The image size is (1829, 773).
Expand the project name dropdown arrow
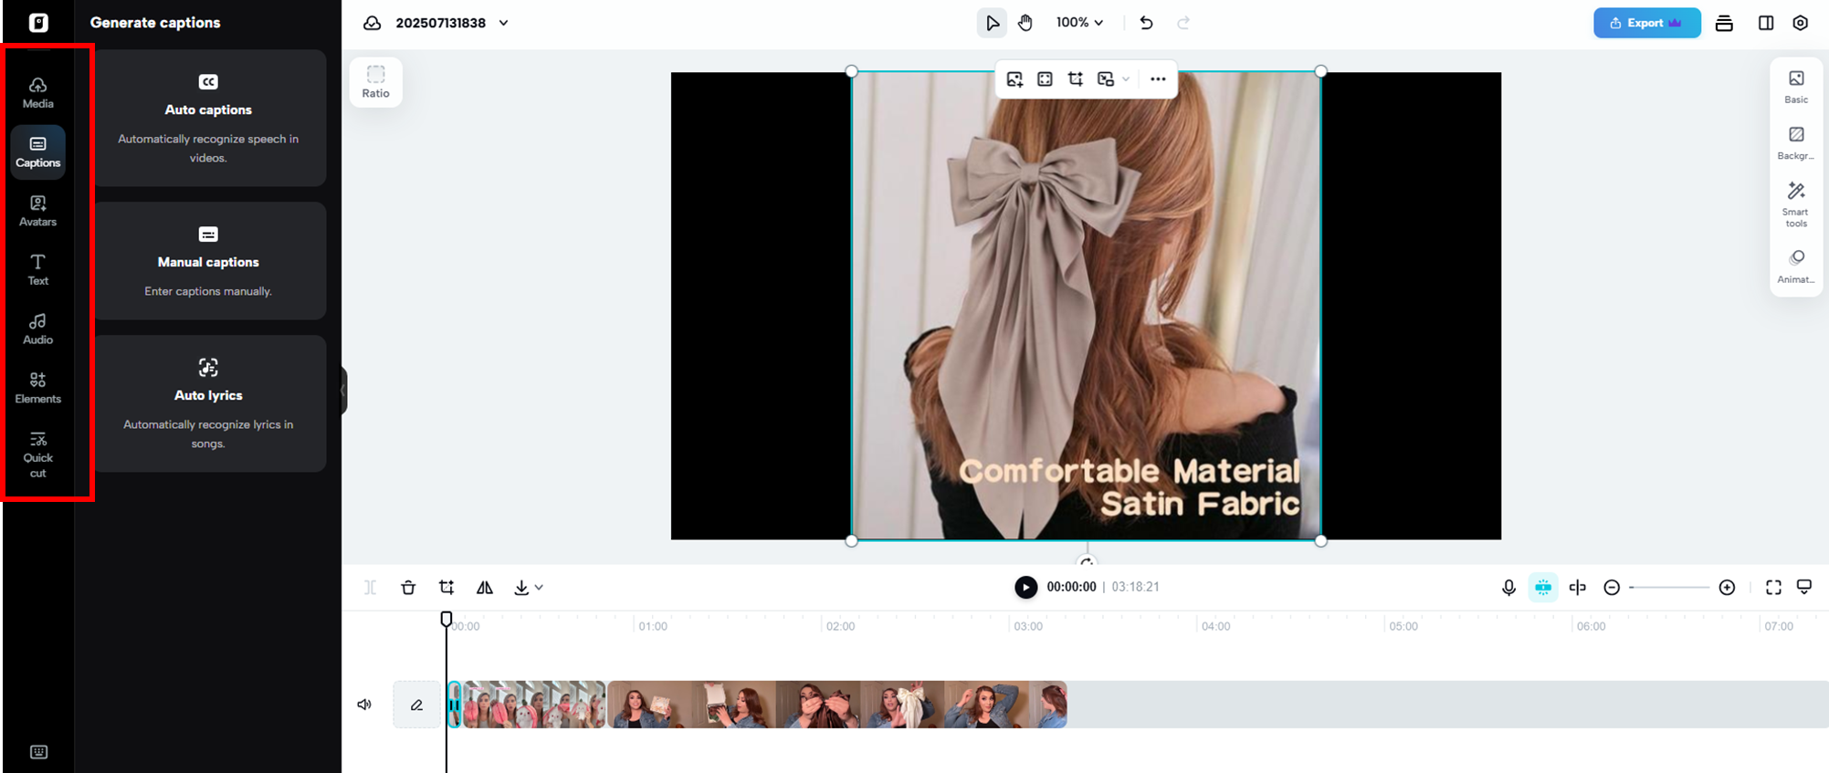(503, 23)
